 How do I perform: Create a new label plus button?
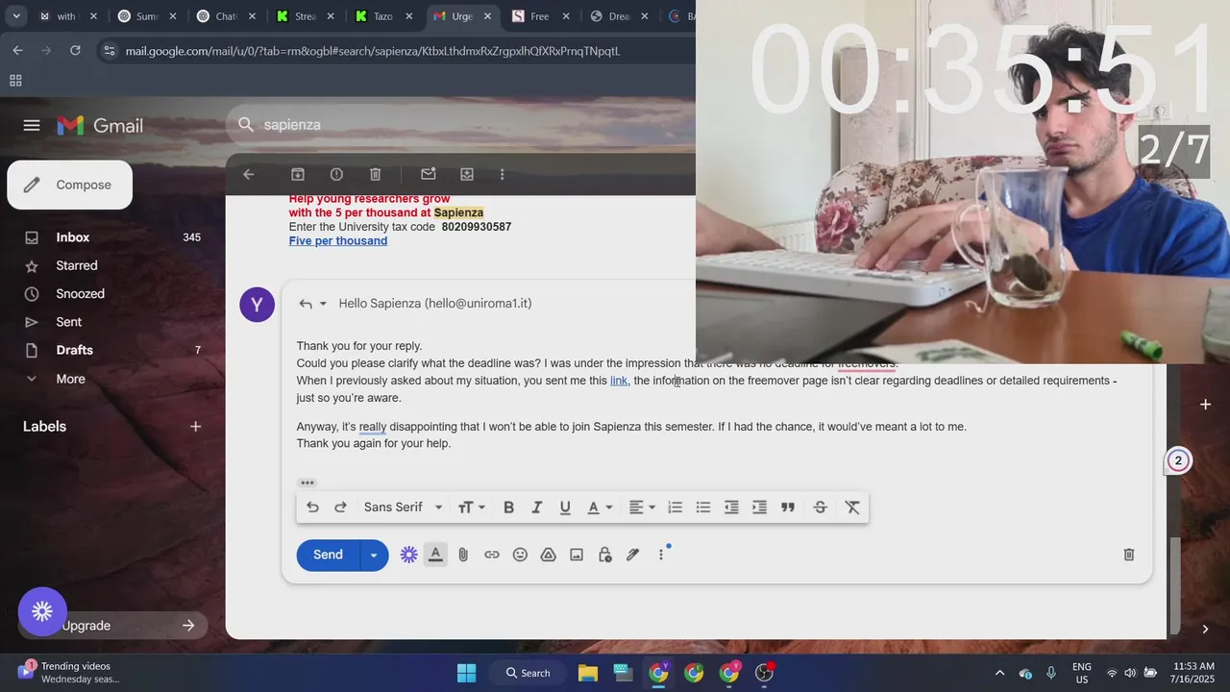point(195,426)
